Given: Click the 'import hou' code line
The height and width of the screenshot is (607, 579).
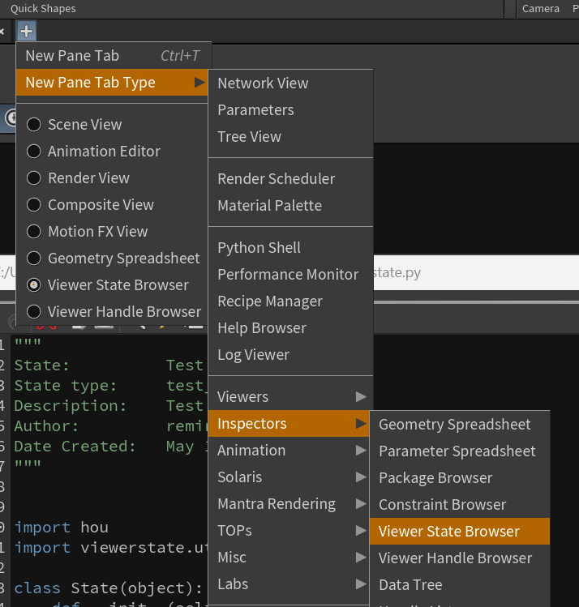Looking at the screenshot, I should click(61, 528).
